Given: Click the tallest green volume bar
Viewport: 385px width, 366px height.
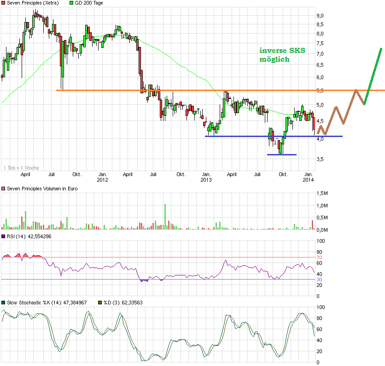Looking at the screenshot, I should (x=165, y=217).
